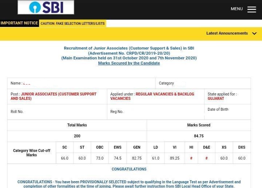This screenshot has height=188, width=262.
Task: Click the # mark under D&E
Action: click(x=207, y=158)
